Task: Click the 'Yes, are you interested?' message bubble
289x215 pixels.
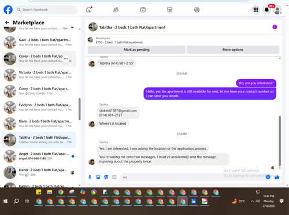Action: click(x=256, y=83)
